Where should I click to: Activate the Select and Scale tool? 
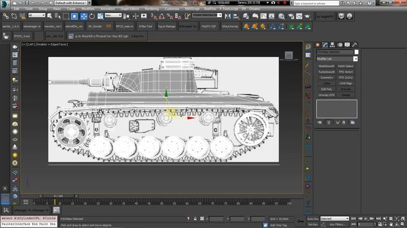(100, 16)
